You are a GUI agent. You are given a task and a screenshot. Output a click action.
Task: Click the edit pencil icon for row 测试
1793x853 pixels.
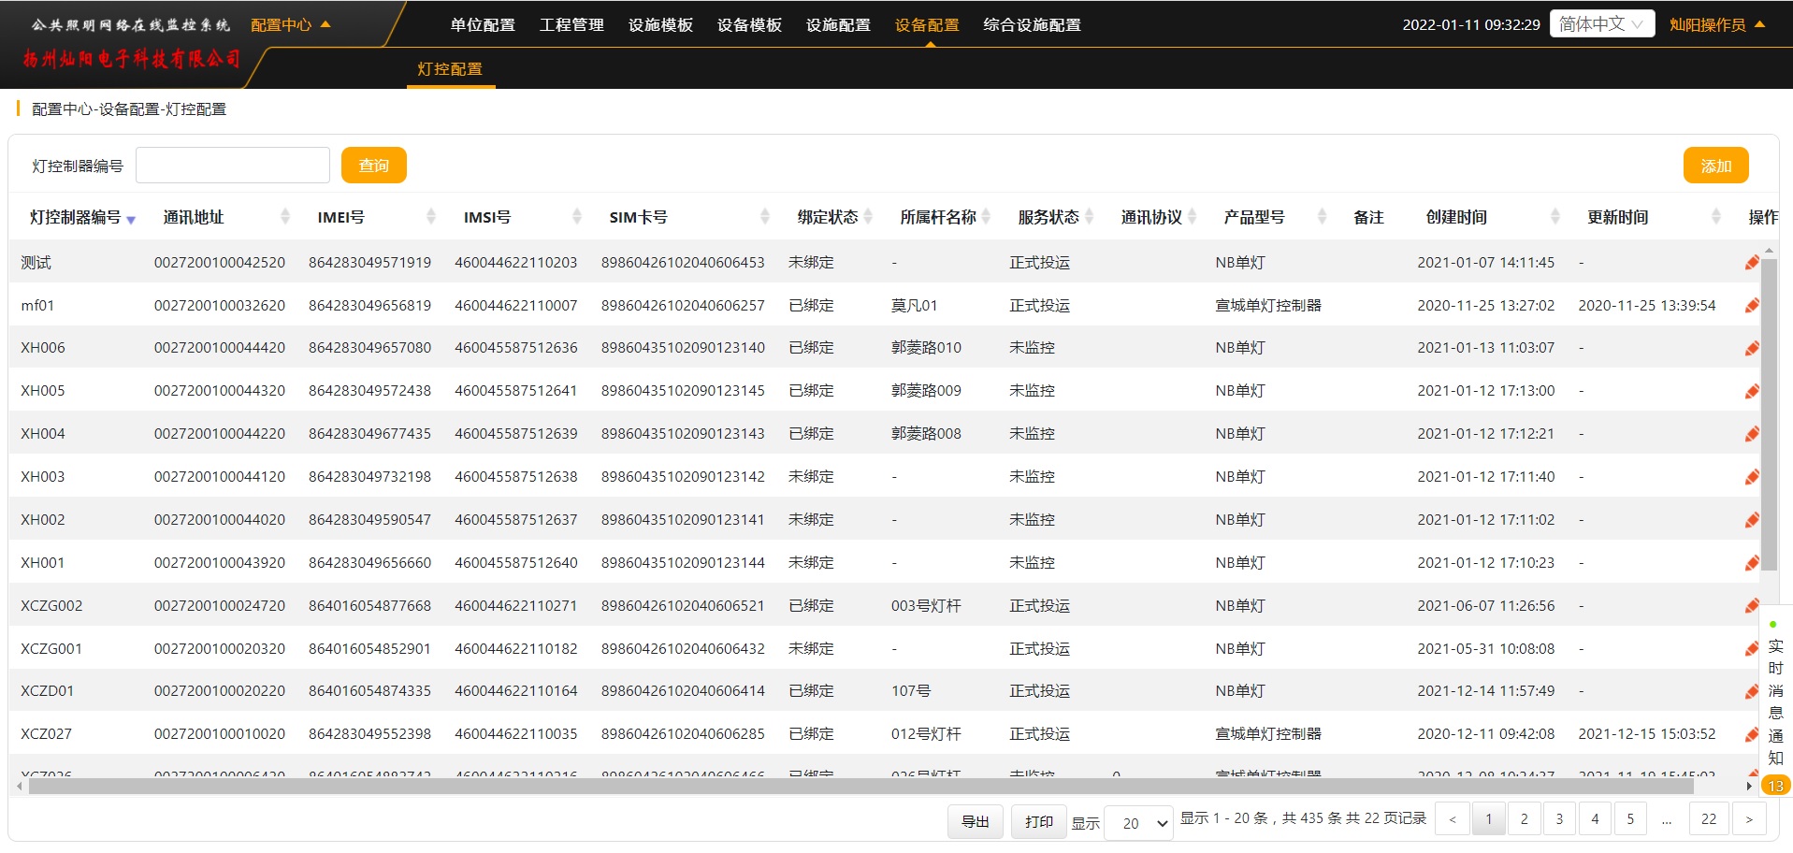click(1751, 263)
